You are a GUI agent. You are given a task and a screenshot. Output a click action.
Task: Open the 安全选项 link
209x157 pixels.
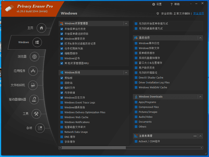(199, 14)
